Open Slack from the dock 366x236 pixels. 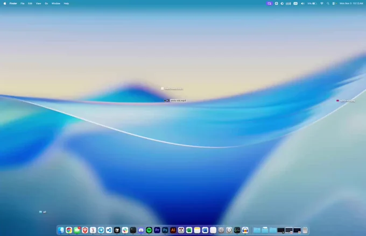click(125, 230)
